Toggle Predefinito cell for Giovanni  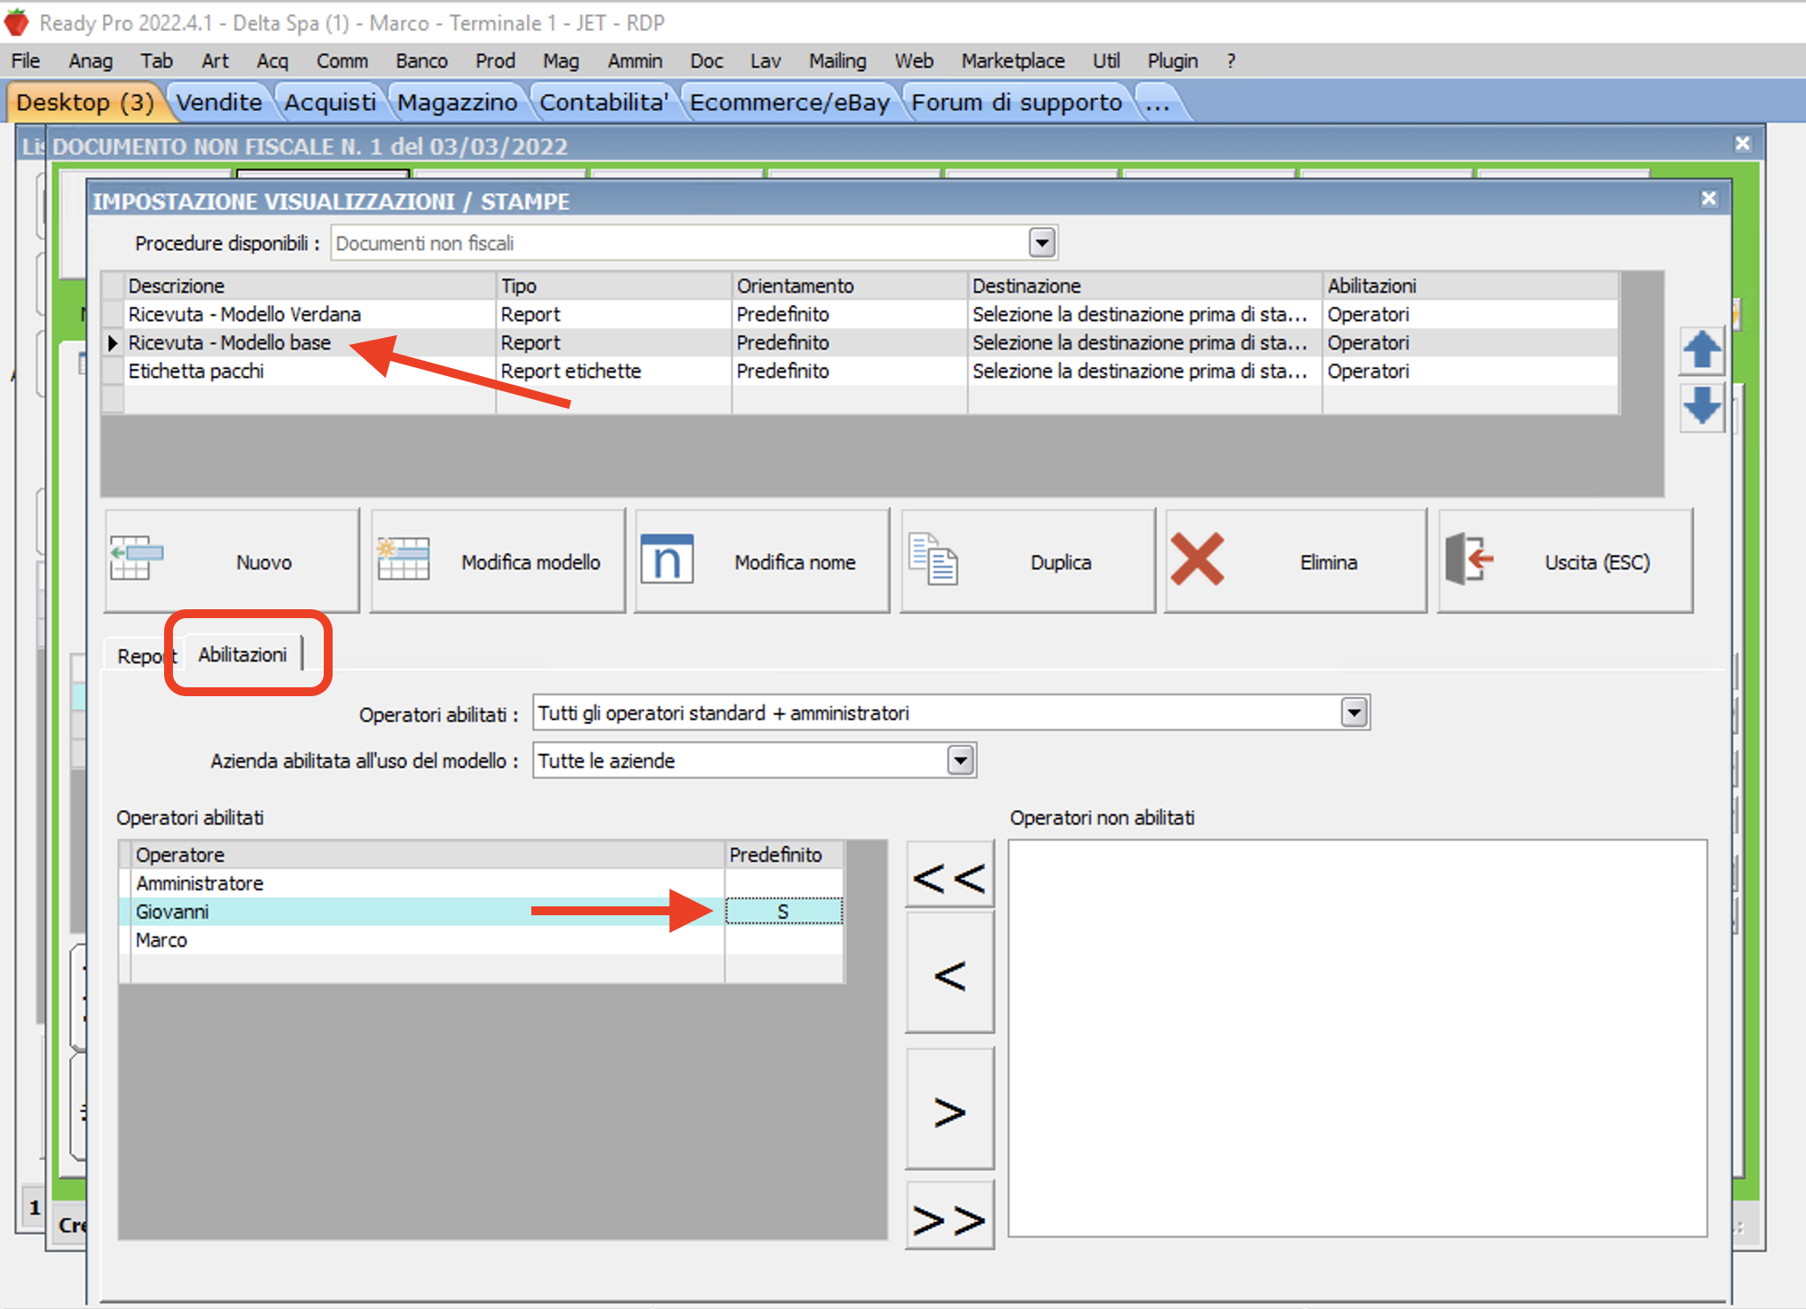click(x=782, y=912)
